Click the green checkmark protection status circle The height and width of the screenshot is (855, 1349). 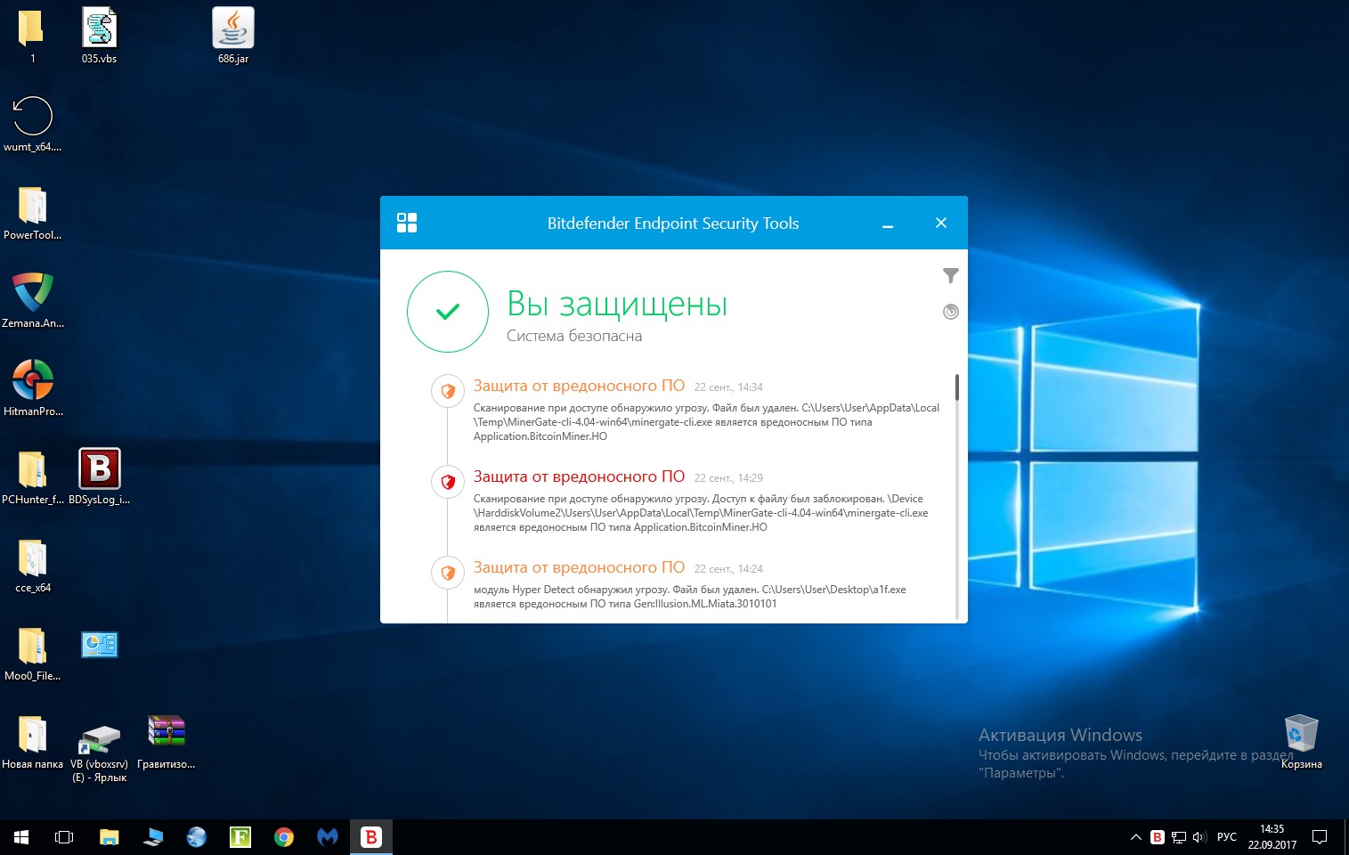pyautogui.click(x=448, y=312)
